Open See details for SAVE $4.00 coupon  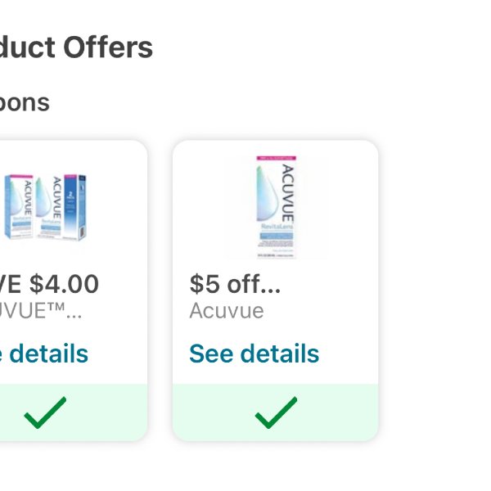[x=44, y=354]
